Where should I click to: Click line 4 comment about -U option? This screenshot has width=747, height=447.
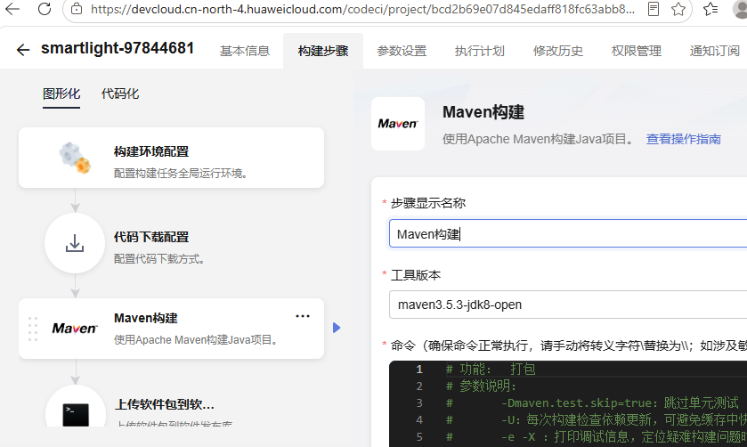pyautogui.click(x=596, y=419)
